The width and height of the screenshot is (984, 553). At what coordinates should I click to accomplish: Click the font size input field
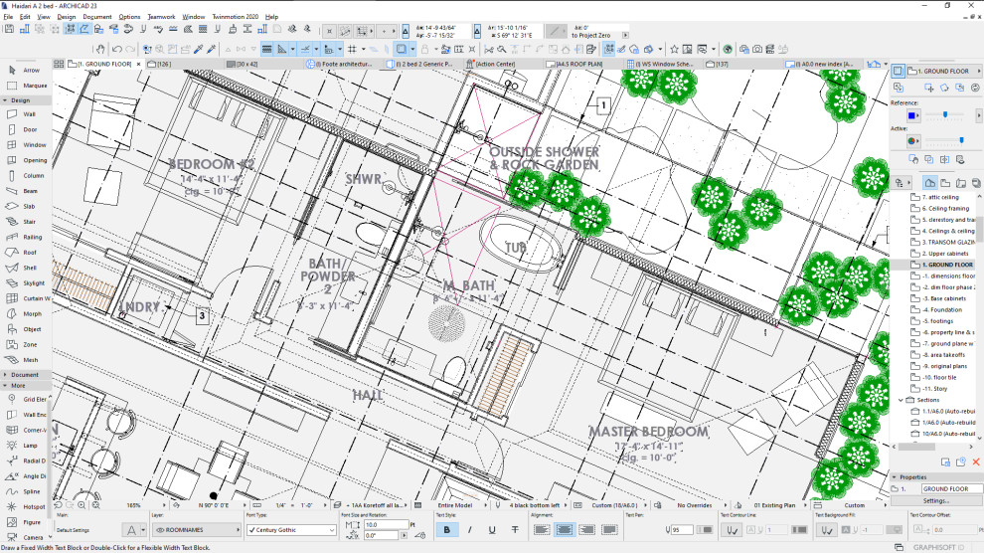coord(387,525)
